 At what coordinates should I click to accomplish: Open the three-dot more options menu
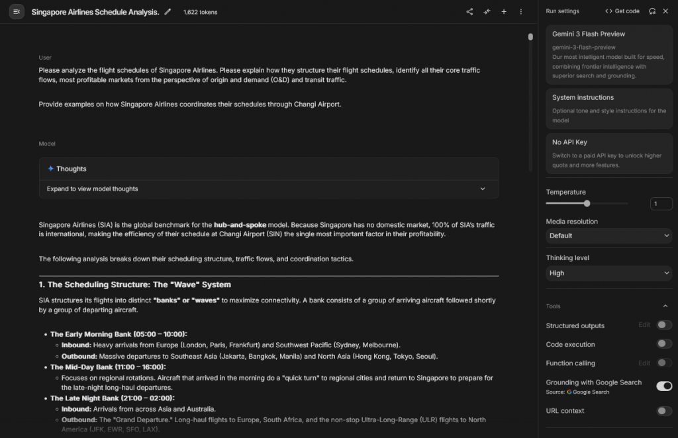pyautogui.click(x=521, y=12)
